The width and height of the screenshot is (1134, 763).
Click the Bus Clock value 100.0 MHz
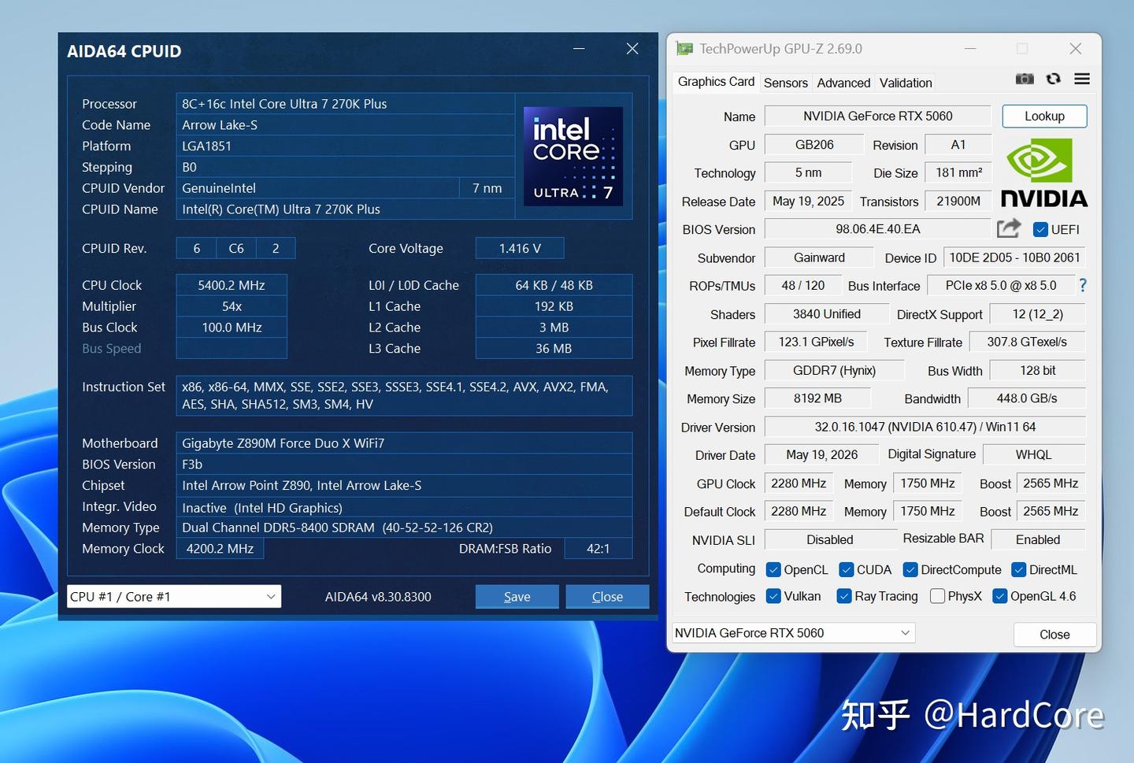click(232, 328)
